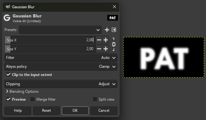Decrease Size X with minus button
Screen dimensions: 206x120
tap(99, 40)
